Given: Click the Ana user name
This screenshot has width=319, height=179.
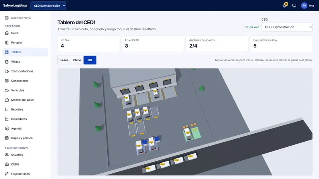Looking at the screenshot, I should pyautogui.click(x=311, y=6).
